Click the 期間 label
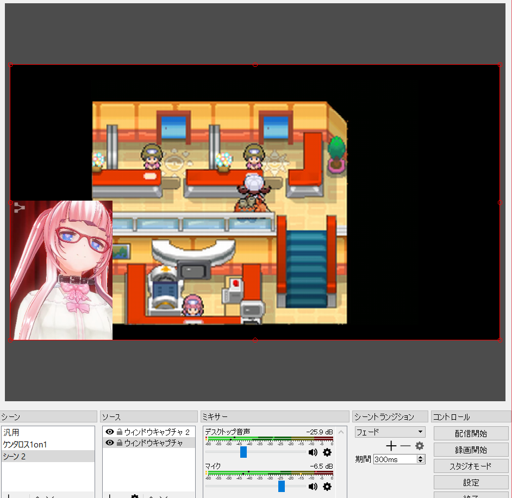Screen dimensions: 512x498 363,459
